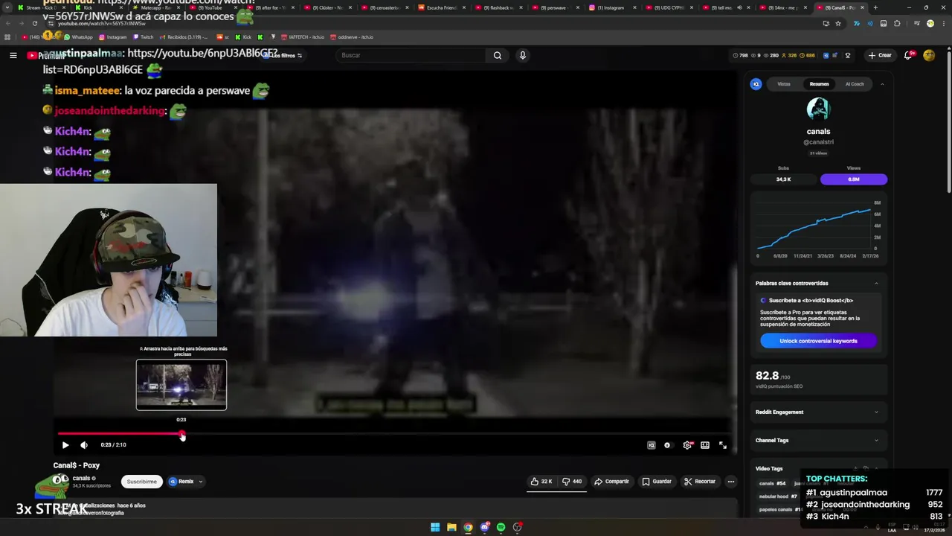Expand the Reddit Engagement section
Screen dimensions: 952x536
pyautogui.click(x=818, y=412)
